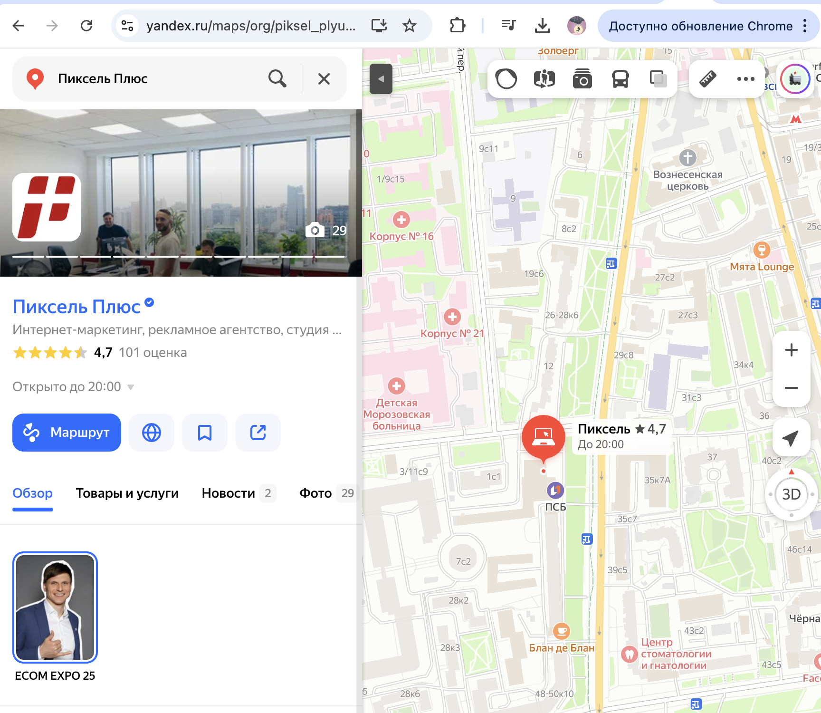Bookmark this page with the star icon
821x713 pixels.
[410, 26]
